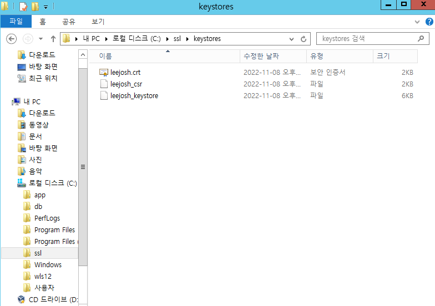435x306 pixels.
Task: Go back with the Back arrow
Action: tap(11, 39)
